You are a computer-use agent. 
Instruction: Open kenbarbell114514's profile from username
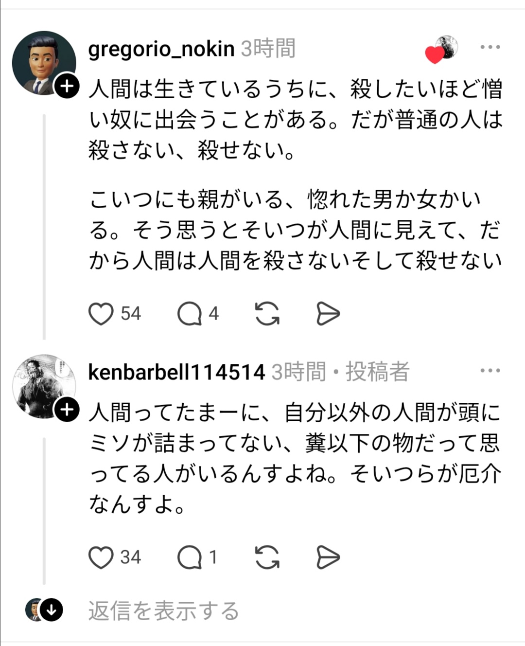[x=176, y=372]
